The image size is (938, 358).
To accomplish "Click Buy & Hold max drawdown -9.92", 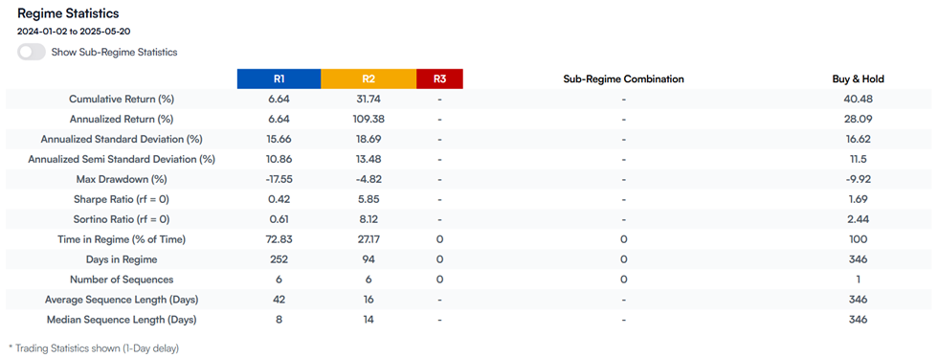I will [x=858, y=179].
